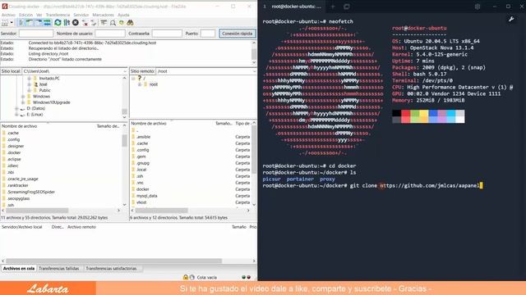526x295 pixels.
Task: Click the wrench icon in terminal
Action: [x=511, y=20]
